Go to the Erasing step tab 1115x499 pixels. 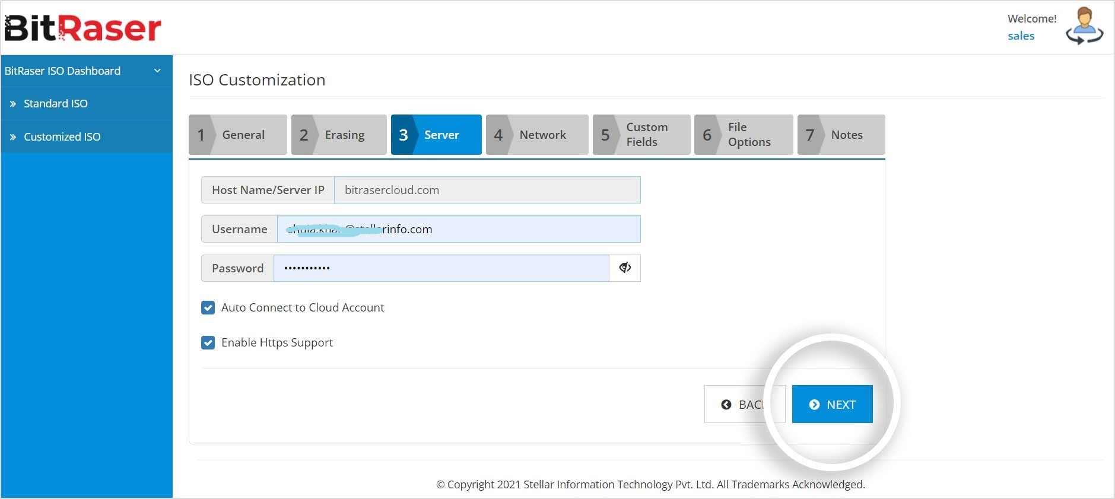[339, 135]
